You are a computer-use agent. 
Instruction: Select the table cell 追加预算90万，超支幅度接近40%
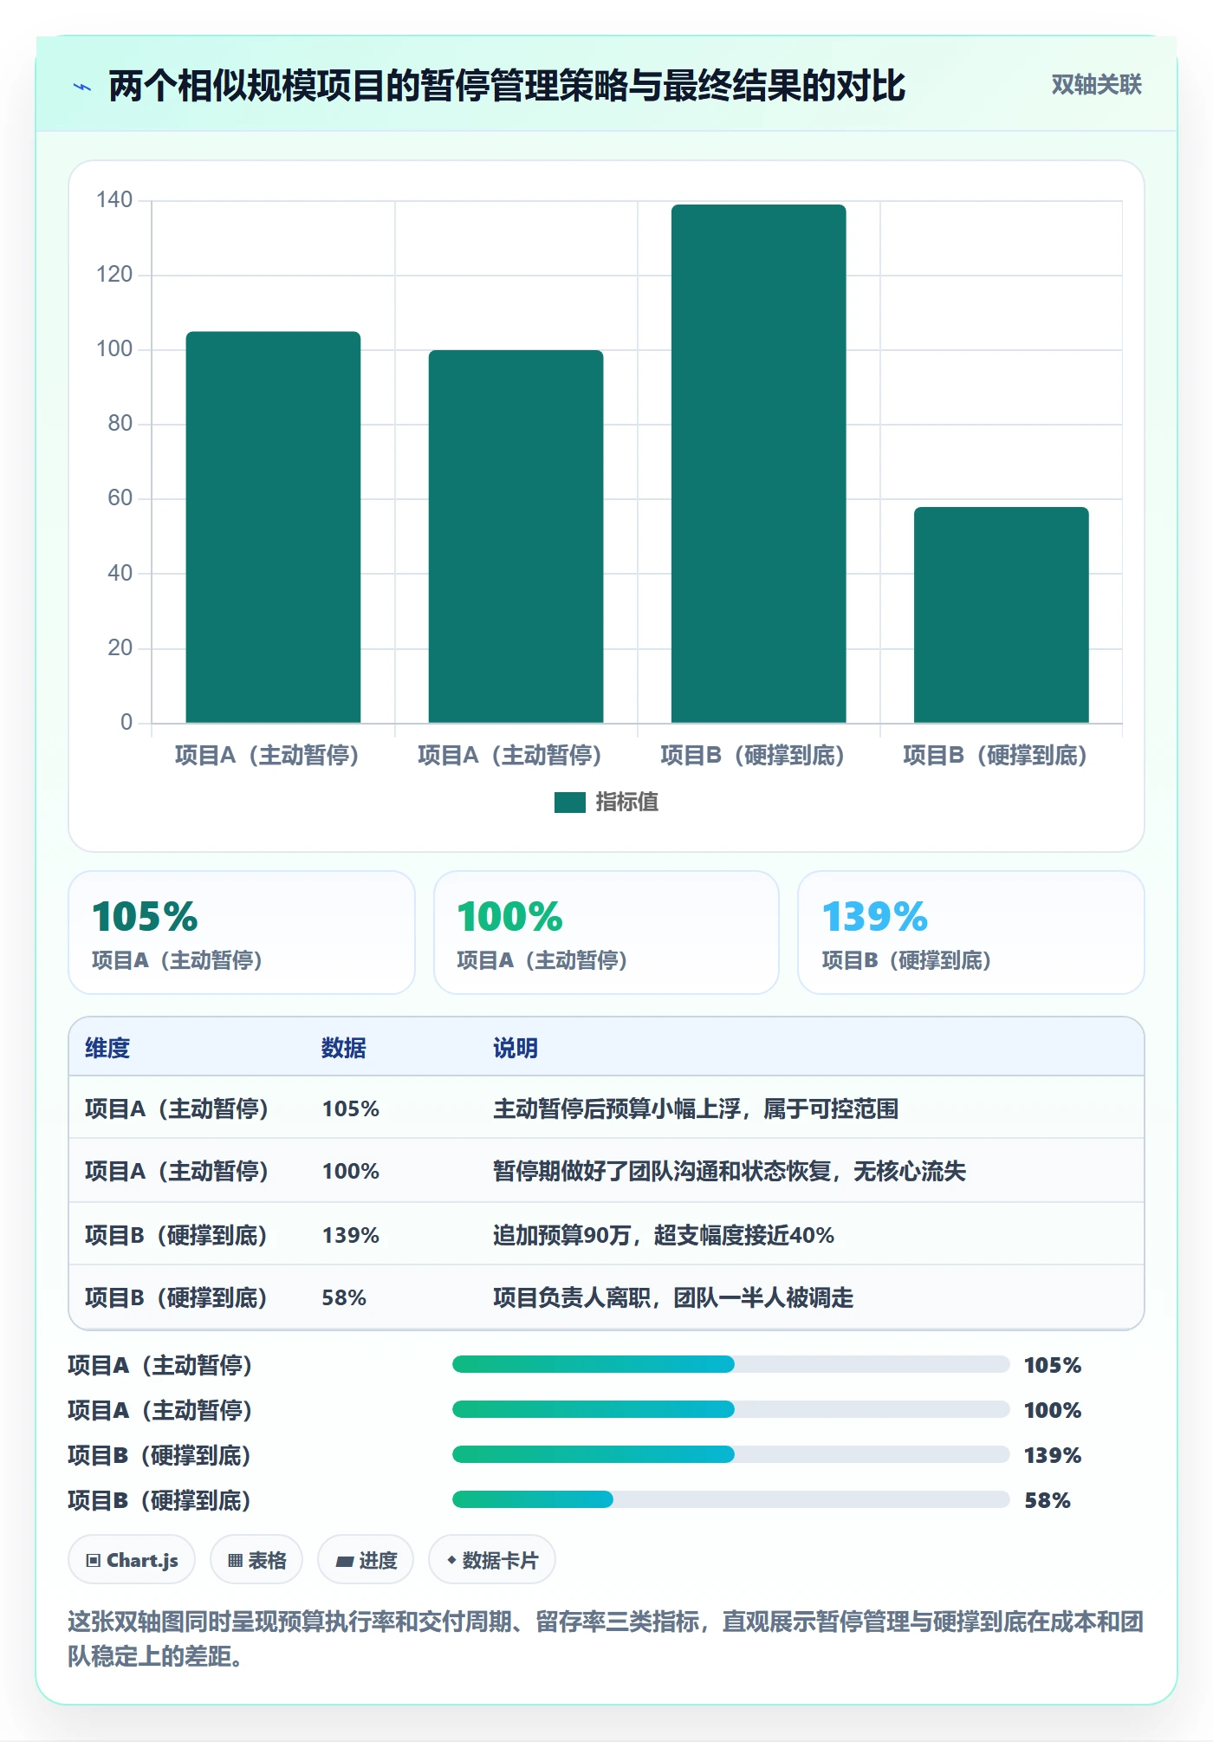[664, 1235]
